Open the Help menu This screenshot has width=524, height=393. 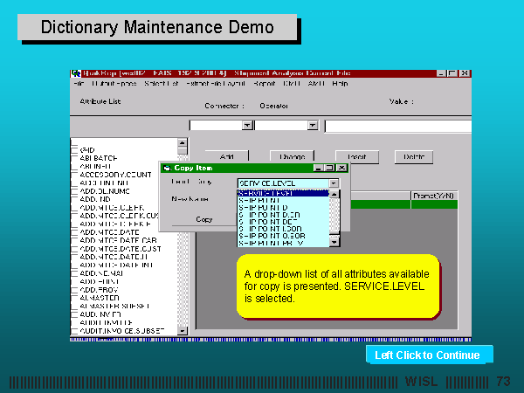click(x=340, y=84)
